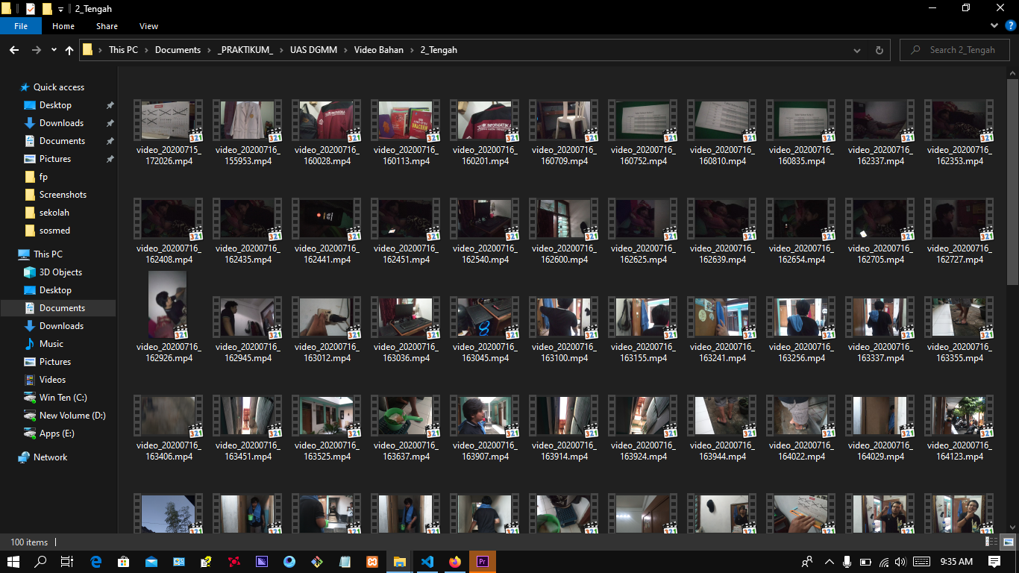Viewport: 1019px width, 573px height.
Task: Click the vertical scrollbar of the file list
Action: (1012, 179)
